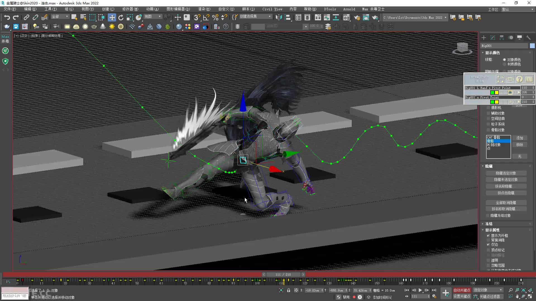
Task: Click the time slider 111 / 210 handle
Action: point(283,275)
